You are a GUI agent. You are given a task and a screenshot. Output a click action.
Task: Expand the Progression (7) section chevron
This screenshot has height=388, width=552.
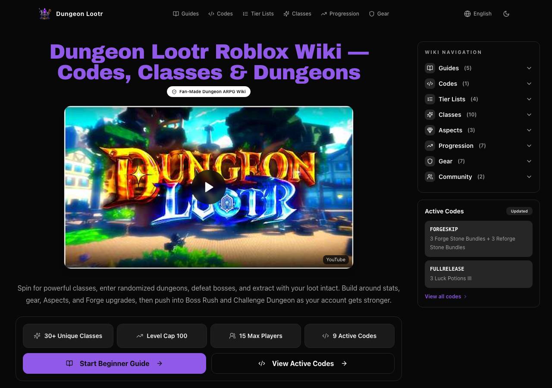(x=529, y=146)
